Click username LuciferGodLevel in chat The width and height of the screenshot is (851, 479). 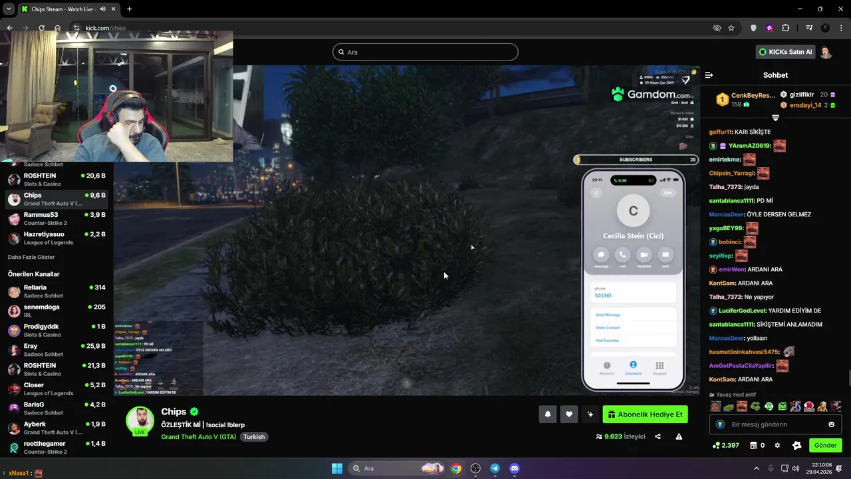742,311
